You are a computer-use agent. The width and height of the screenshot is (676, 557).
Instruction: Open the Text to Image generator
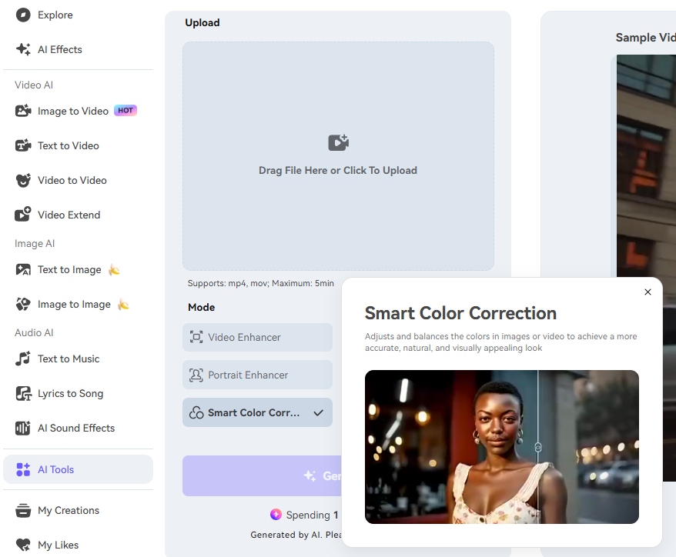(x=69, y=269)
